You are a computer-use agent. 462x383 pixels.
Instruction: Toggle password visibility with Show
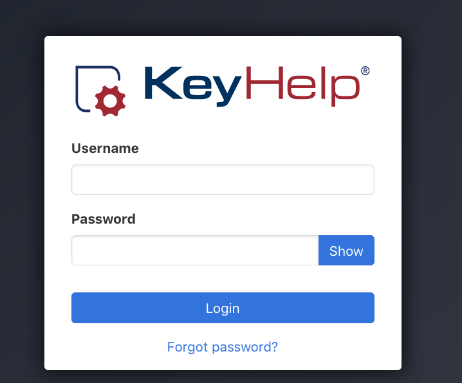346,251
